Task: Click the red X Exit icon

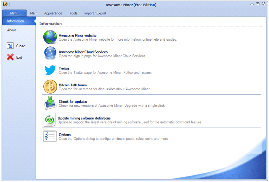Action: click(10, 57)
